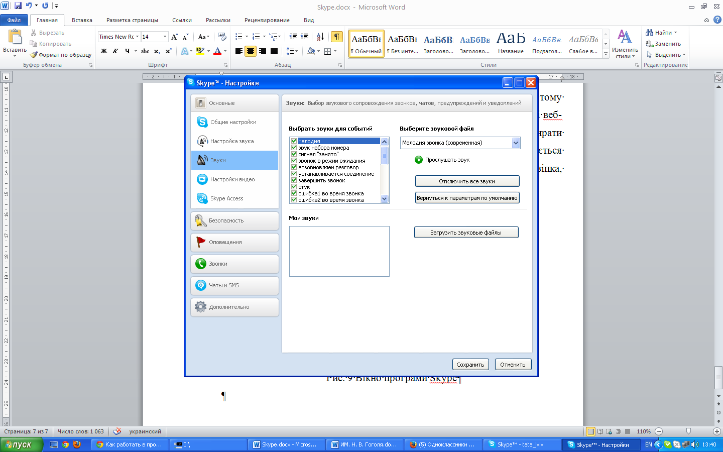Uncheck 'завершить звонок' checkbox
Screen dimensions: 723x452
pos(294,180)
